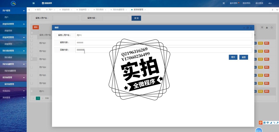Viewport: 279px width, 132px height.
Task: Click the fullscreen icon in top bar
Action: click(x=224, y=3)
